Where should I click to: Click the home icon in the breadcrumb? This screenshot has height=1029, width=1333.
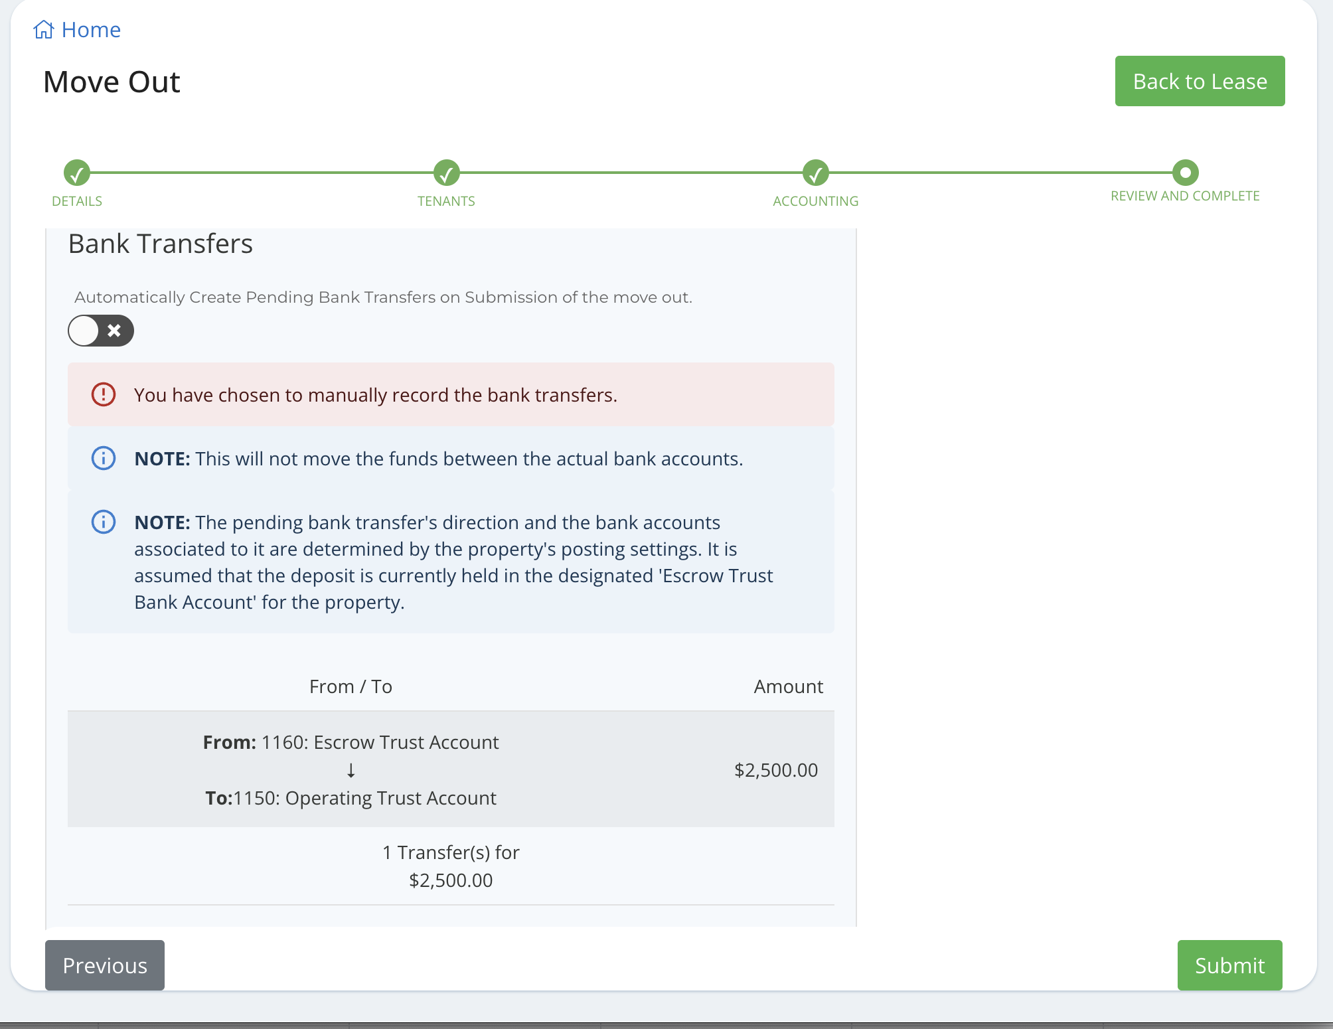click(43, 29)
